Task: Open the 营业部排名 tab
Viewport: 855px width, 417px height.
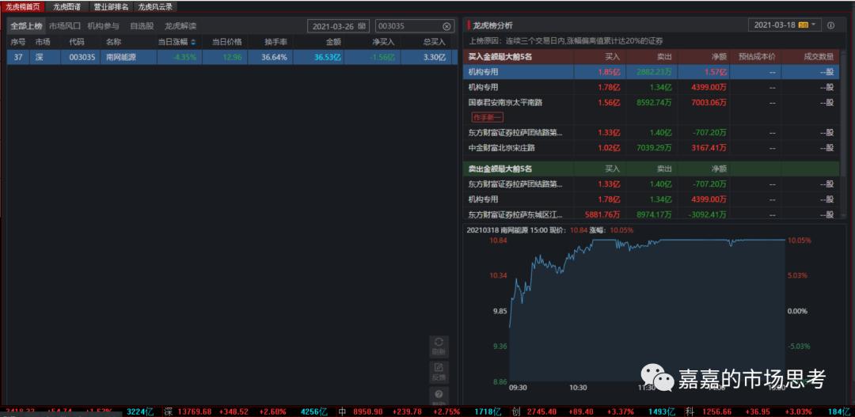Action: (x=111, y=7)
